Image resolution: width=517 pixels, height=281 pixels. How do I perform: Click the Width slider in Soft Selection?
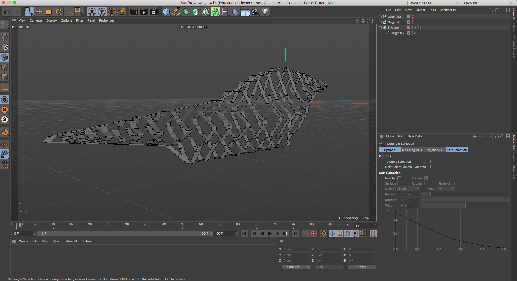(465, 206)
